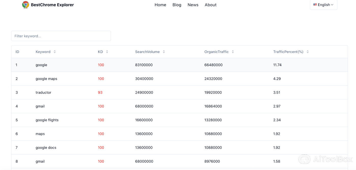Navigate to the News page
Viewport: 356px width, 170px height.
[193, 5]
